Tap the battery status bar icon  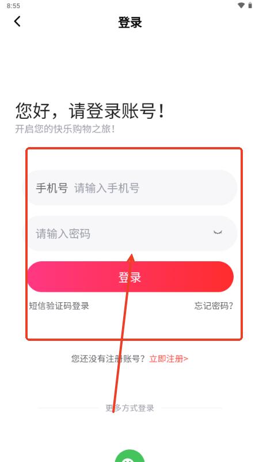pyautogui.click(x=250, y=5)
